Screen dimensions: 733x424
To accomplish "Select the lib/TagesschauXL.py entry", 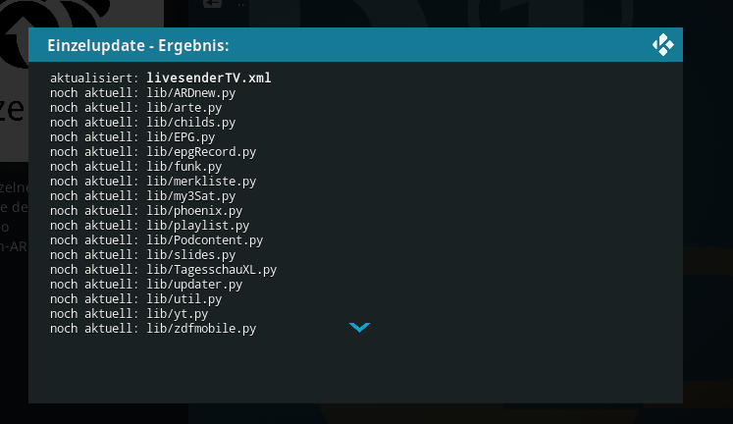I will [163, 270].
